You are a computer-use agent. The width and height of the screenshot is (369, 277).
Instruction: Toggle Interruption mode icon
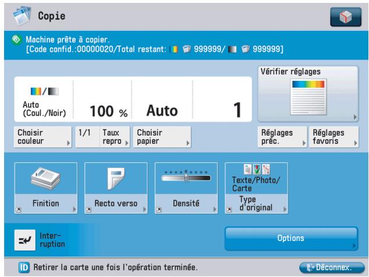25,240
